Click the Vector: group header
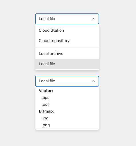This screenshot has height=146, width=136. tap(46, 91)
